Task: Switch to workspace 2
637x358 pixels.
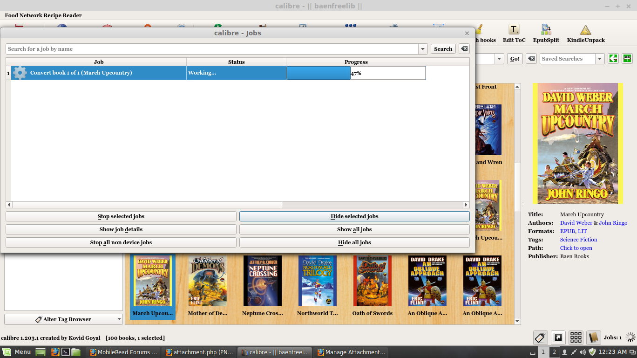Action: (x=554, y=352)
